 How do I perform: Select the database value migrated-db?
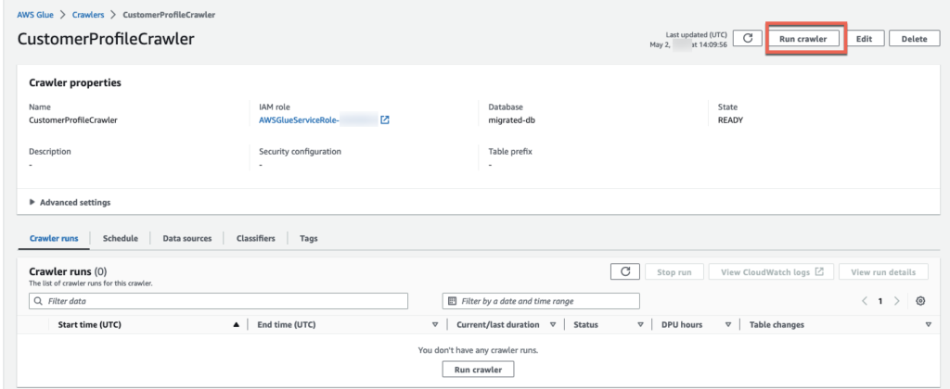(x=511, y=119)
